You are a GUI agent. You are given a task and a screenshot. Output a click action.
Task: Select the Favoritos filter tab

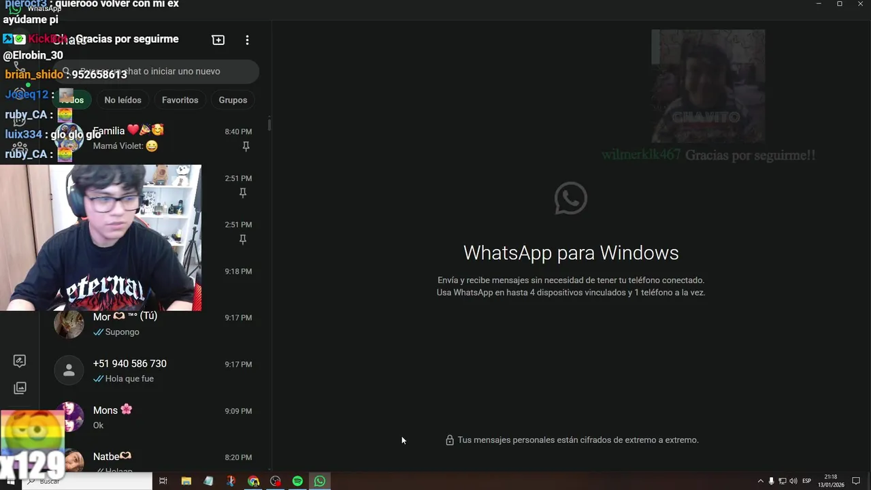click(180, 100)
